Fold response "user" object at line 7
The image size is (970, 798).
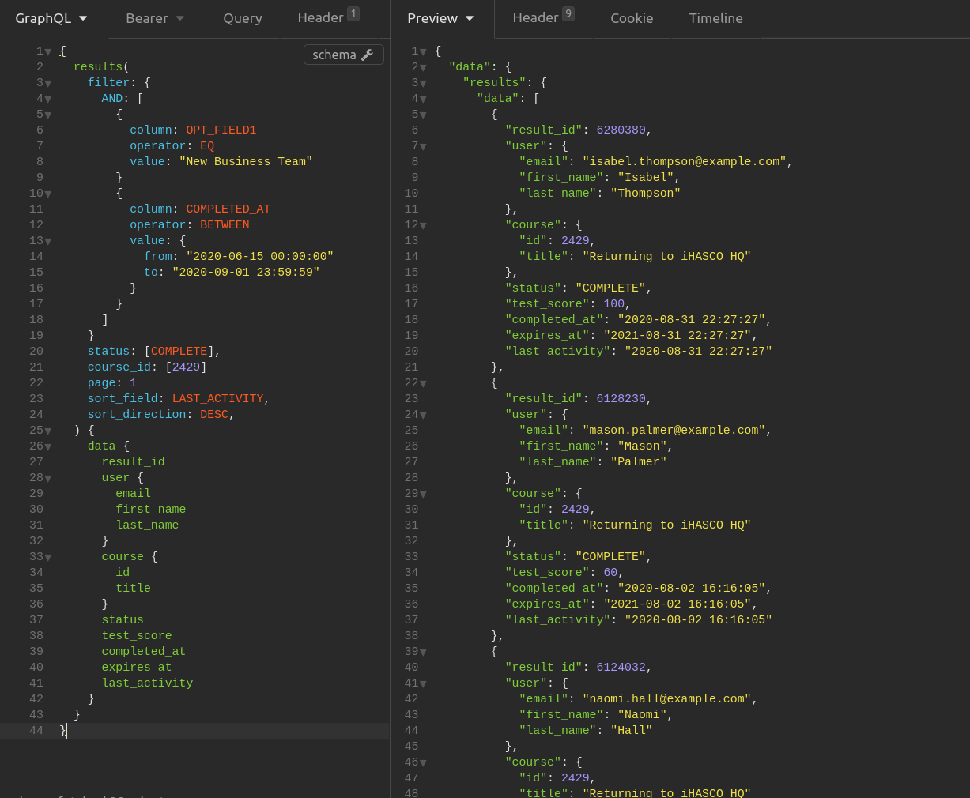coord(423,147)
